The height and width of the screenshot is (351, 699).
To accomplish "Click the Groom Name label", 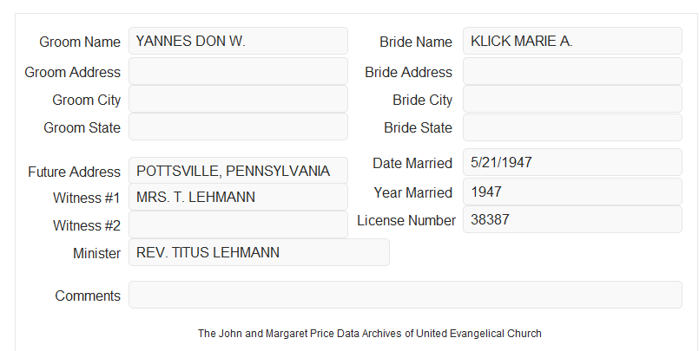I will (x=80, y=42).
